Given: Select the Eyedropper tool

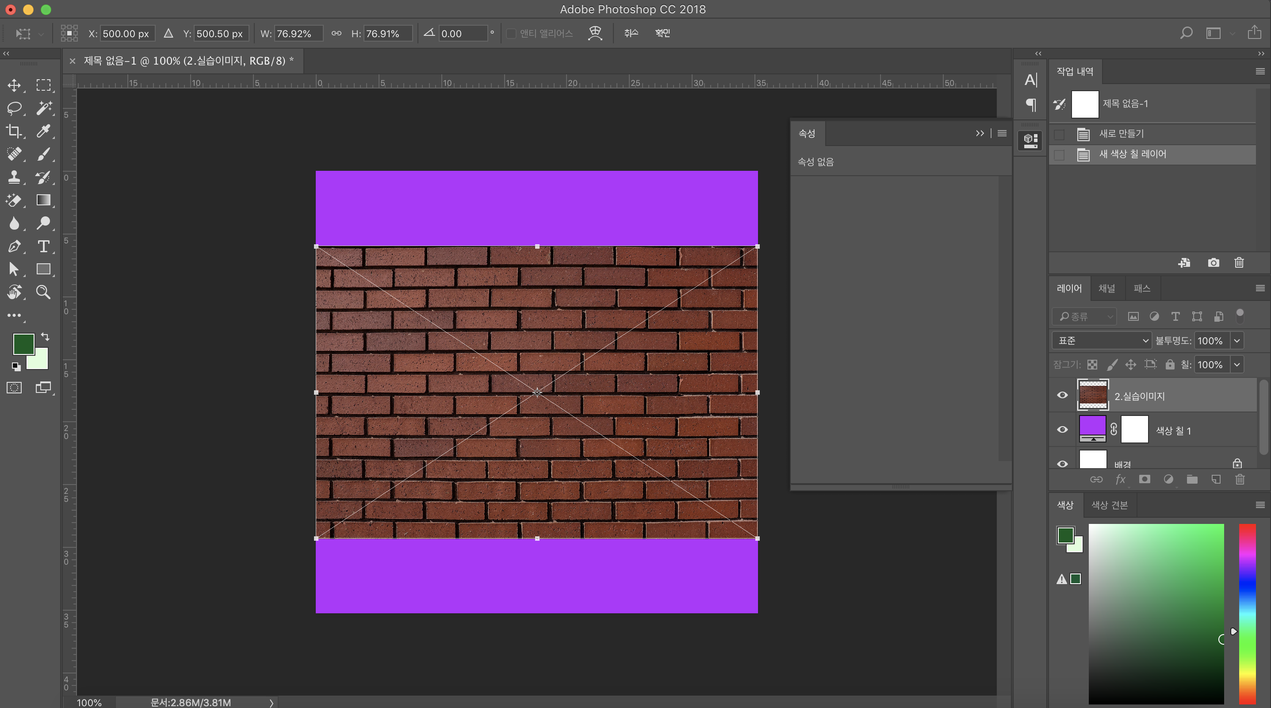Looking at the screenshot, I should [43, 131].
